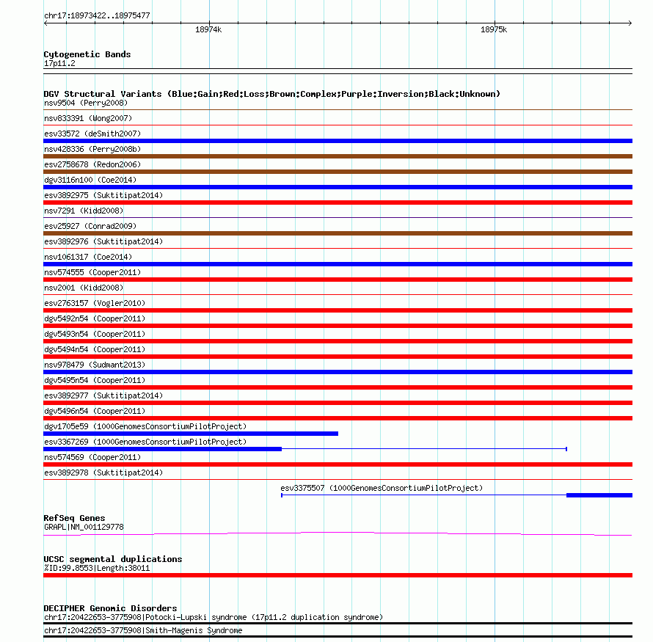Click the red nsv574569 (Cooper2011) bar
Screen dimensions: 653x642
point(338,464)
